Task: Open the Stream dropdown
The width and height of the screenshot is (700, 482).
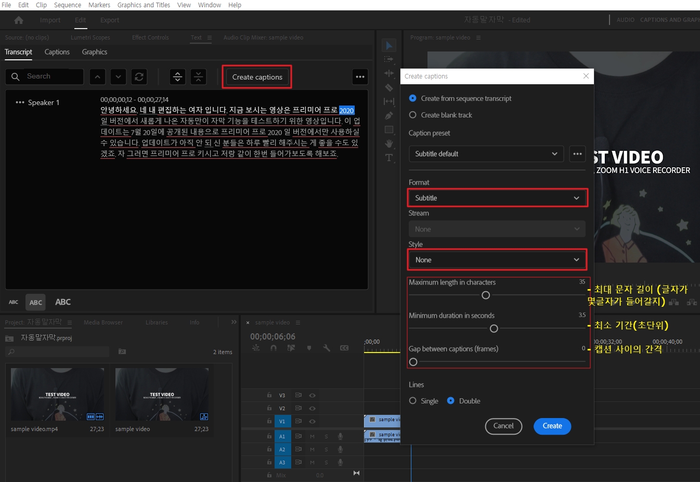Action: (x=497, y=229)
